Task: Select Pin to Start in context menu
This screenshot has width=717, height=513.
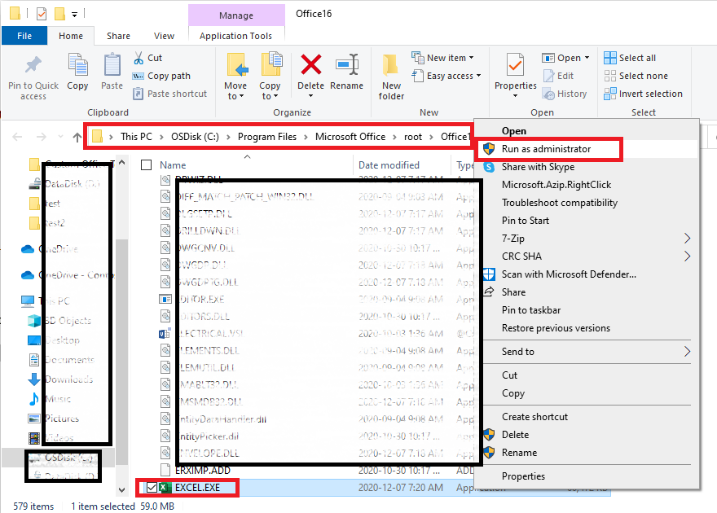Action: pyautogui.click(x=526, y=220)
